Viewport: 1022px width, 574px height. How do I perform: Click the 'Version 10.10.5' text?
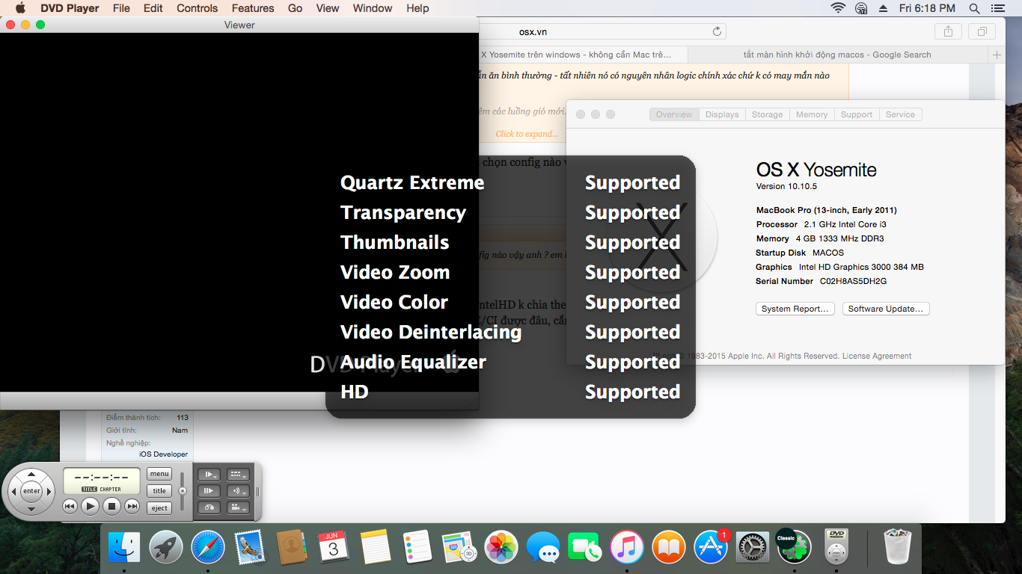(786, 186)
